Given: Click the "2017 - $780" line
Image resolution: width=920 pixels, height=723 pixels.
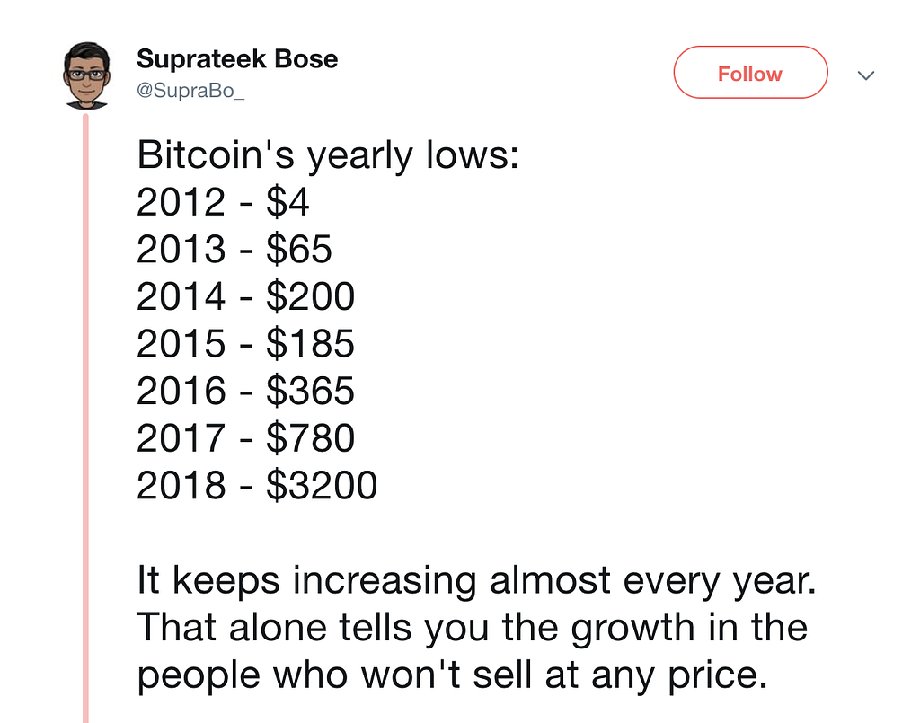Looking at the screenshot, I should [x=245, y=438].
